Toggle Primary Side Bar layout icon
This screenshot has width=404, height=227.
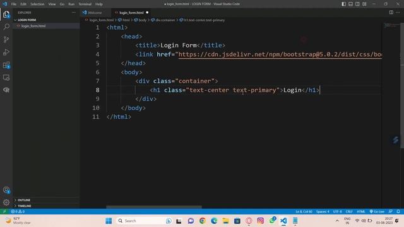click(x=343, y=4)
